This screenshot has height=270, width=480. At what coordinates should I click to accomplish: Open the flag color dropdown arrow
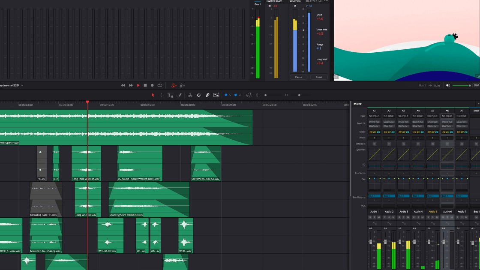coord(230,95)
